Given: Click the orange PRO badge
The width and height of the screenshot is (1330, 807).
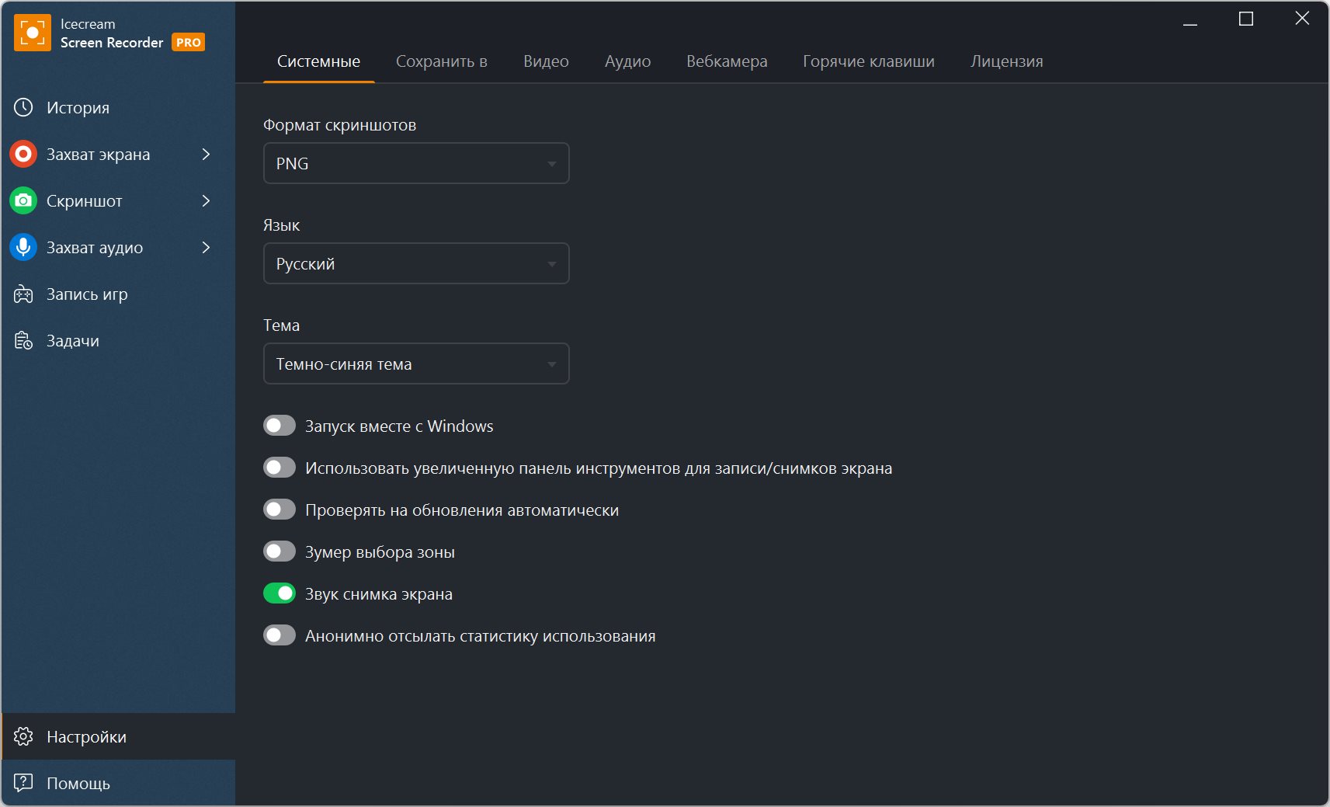Looking at the screenshot, I should coord(189,43).
